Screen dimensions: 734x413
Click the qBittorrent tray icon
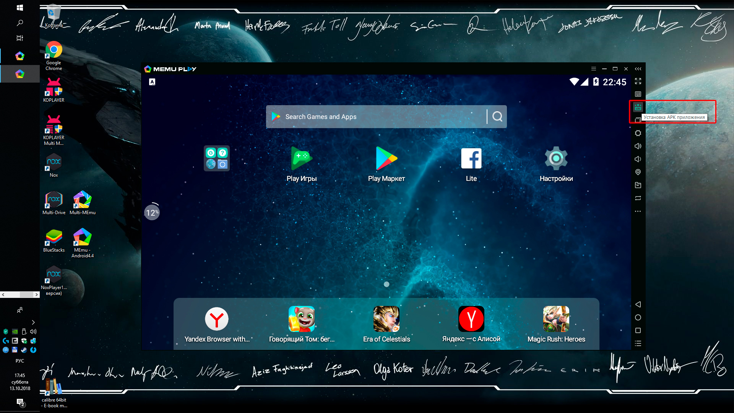(6, 350)
